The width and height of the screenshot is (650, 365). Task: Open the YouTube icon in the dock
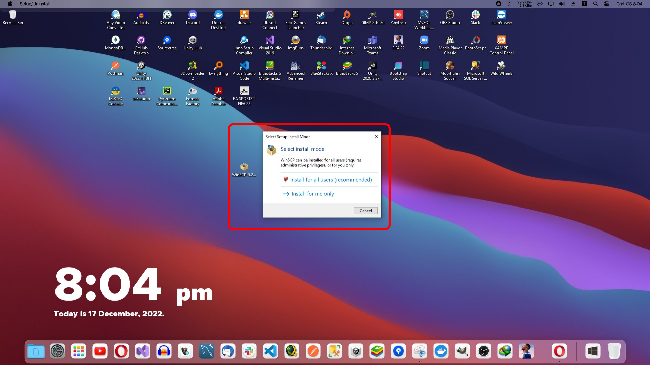[100, 351]
